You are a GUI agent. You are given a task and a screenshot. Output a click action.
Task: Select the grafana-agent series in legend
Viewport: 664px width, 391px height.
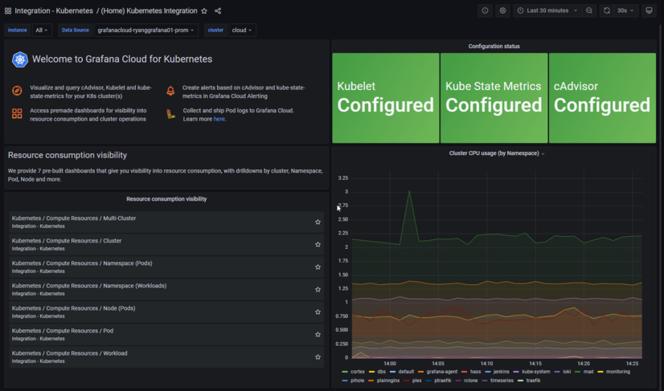click(442, 372)
